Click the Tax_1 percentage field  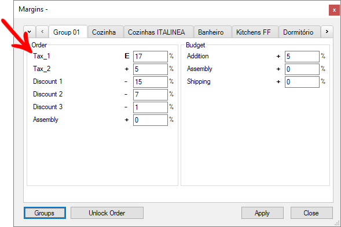pyautogui.click(x=151, y=57)
